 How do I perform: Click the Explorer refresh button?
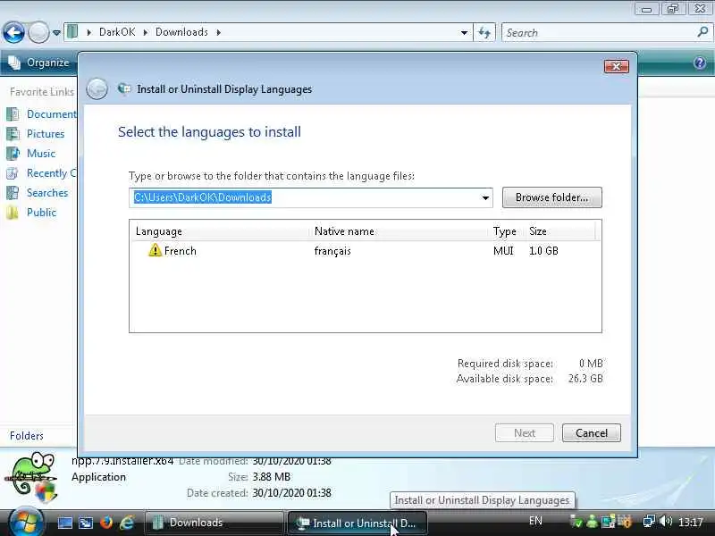[484, 32]
